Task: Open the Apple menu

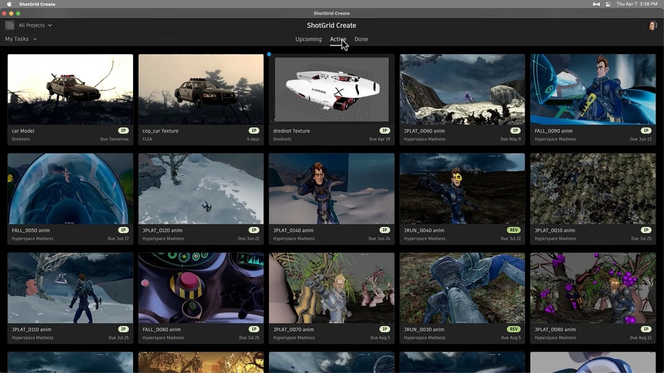Action: click(8, 4)
